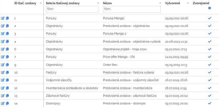Select the Vzájomné zápočty row

point(109,80)
